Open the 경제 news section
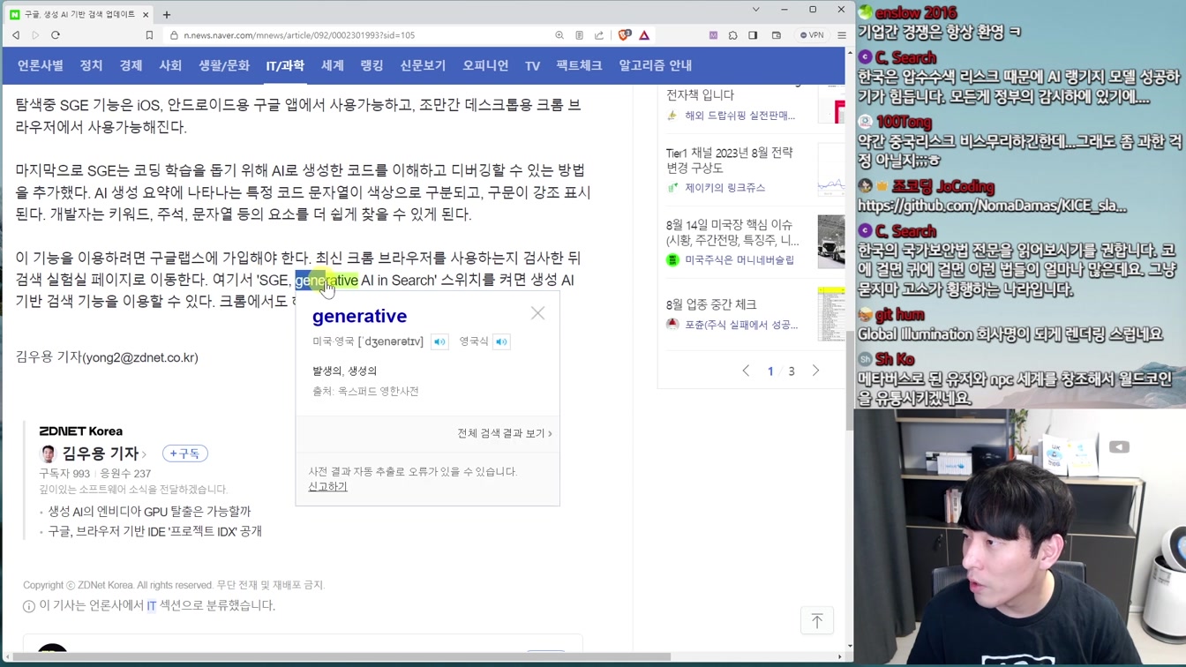The height and width of the screenshot is (667, 1186). click(131, 65)
